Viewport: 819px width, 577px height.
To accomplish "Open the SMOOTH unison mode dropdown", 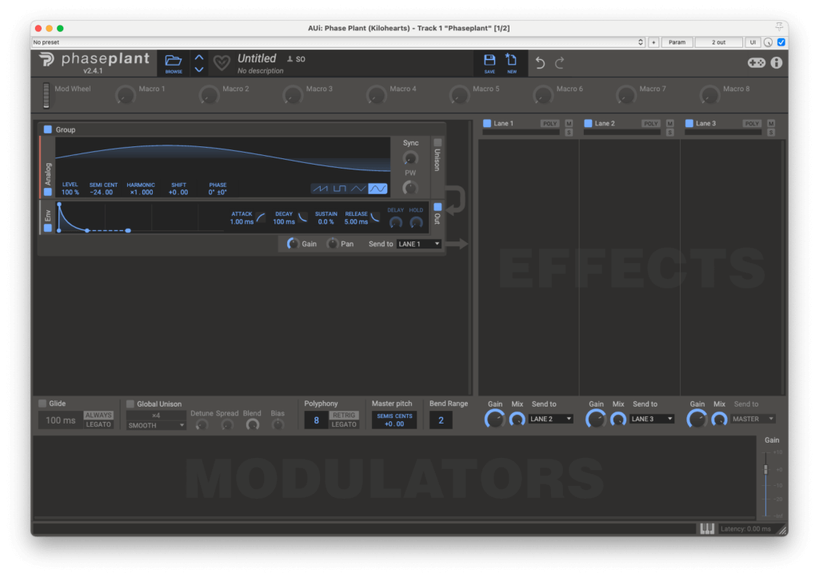I will 156,426.
